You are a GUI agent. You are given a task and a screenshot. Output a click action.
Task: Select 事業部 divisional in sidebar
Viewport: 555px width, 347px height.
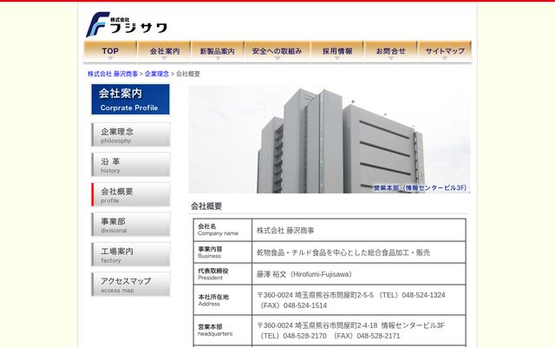pyautogui.click(x=131, y=225)
